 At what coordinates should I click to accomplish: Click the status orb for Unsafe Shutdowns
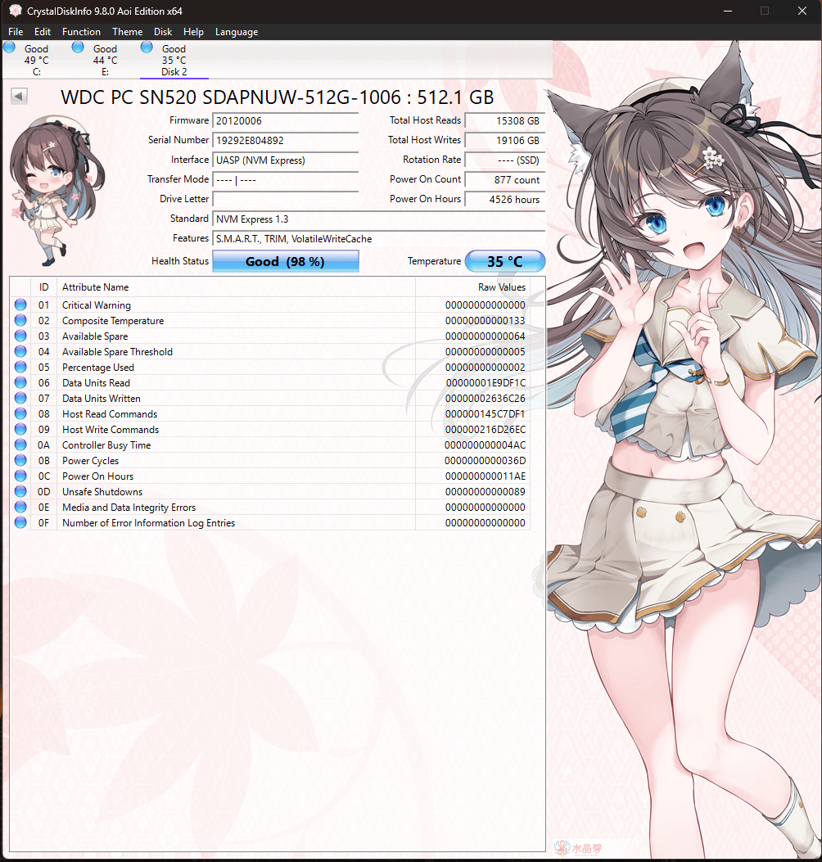point(21,491)
